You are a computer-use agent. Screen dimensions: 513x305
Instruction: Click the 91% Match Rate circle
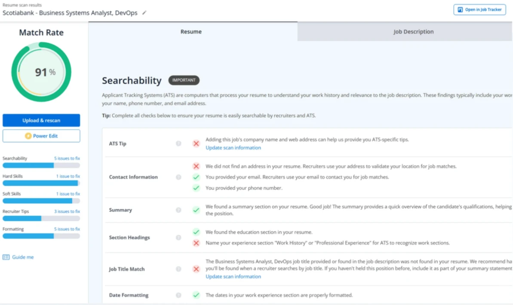coord(41,72)
